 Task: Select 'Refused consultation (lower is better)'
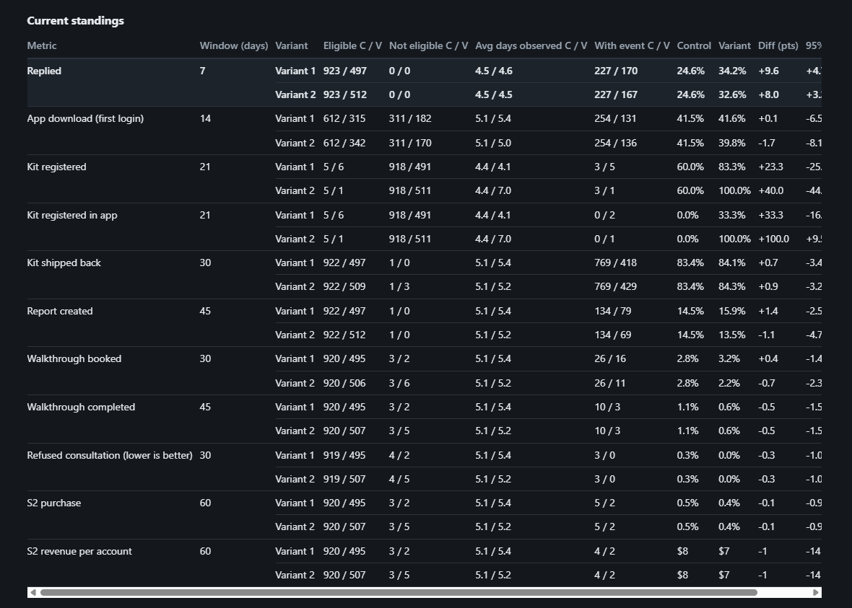(110, 455)
